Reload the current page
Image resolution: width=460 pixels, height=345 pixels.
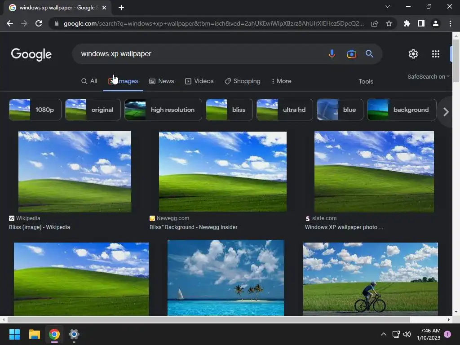[39, 23]
